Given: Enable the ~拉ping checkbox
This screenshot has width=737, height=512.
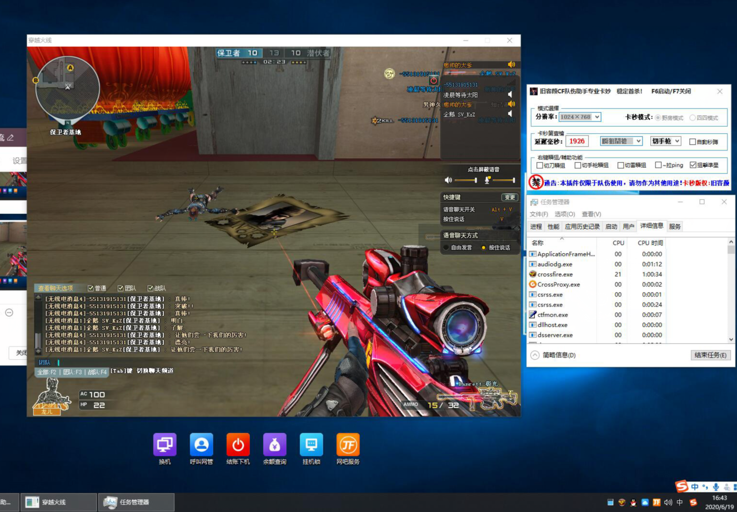Looking at the screenshot, I should [x=658, y=165].
